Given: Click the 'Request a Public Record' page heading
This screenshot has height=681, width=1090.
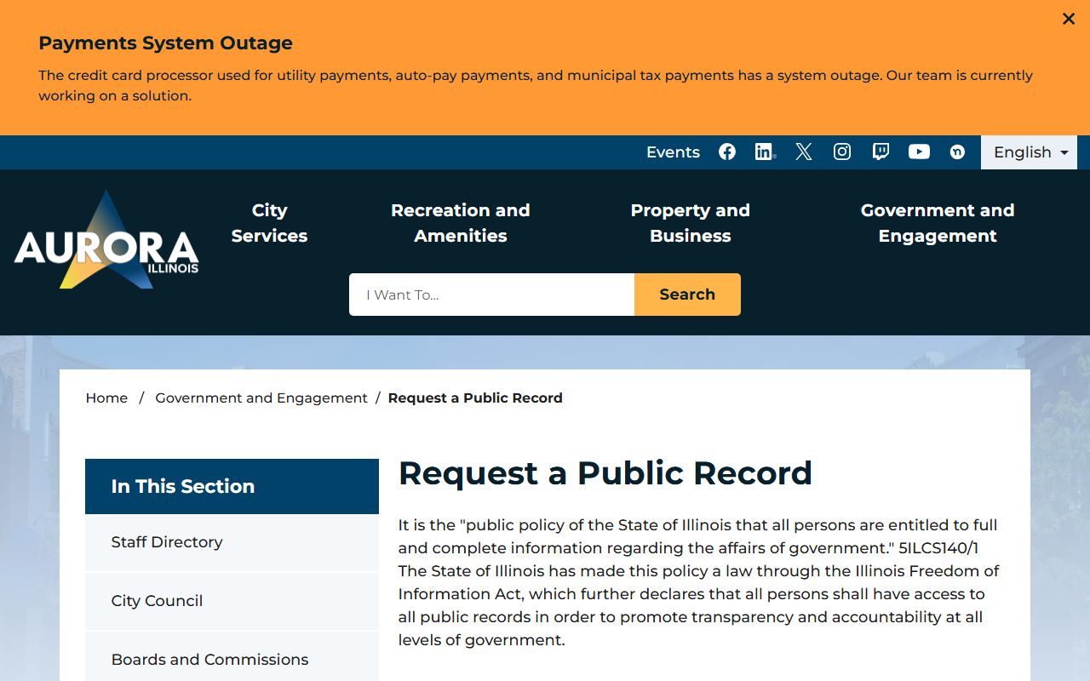Looking at the screenshot, I should pyautogui.click(x=605, y=473).
